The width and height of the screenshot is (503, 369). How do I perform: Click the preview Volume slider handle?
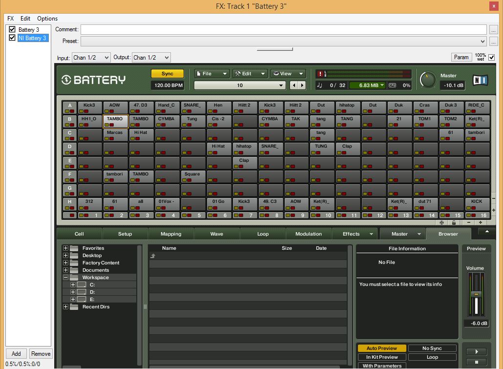tap(476, 294)
